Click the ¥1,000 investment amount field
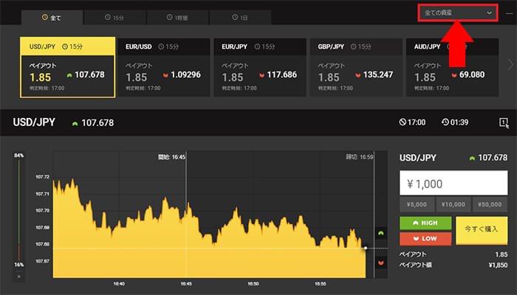The image size is (517, 295). (453, 184)
